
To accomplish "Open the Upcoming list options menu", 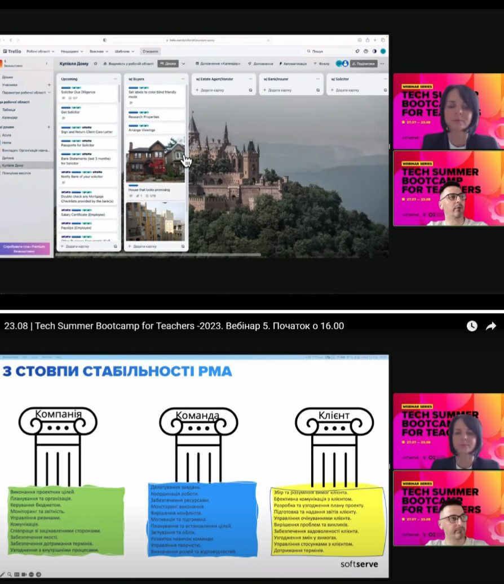I will pyautogui.click(x=115, y=79).
